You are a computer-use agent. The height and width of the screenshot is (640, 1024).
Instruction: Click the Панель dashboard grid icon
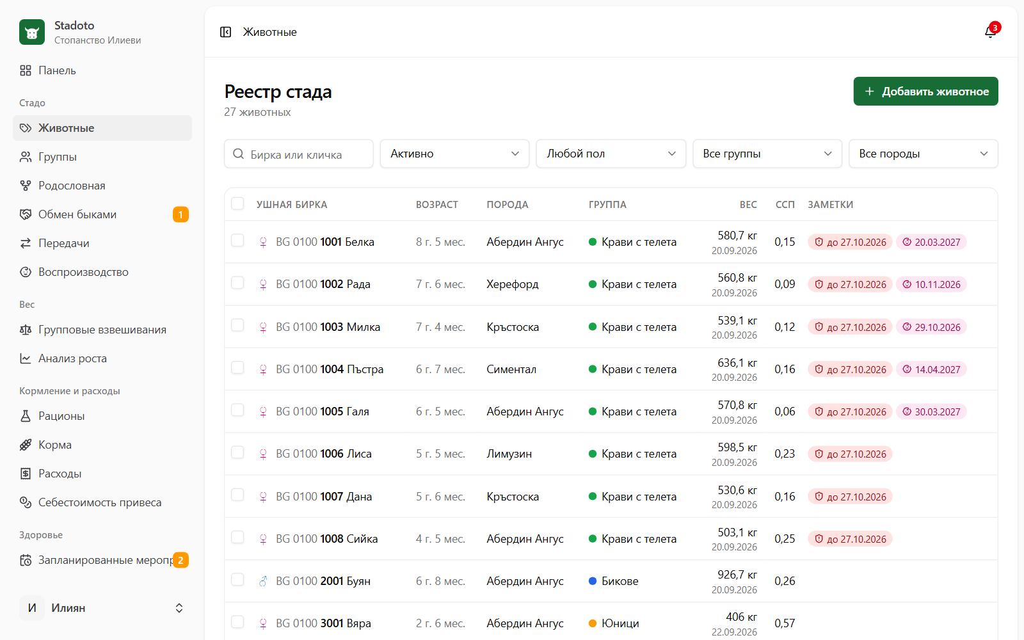(x=26, y=70)
